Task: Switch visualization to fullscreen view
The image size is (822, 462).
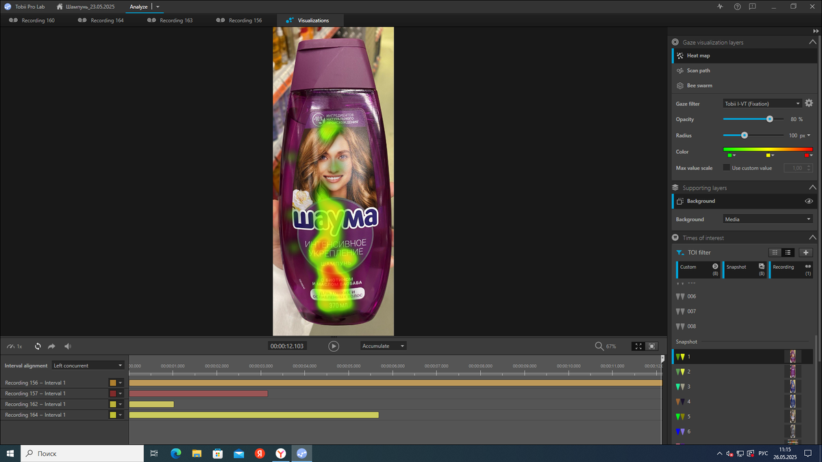Action: 638,346
